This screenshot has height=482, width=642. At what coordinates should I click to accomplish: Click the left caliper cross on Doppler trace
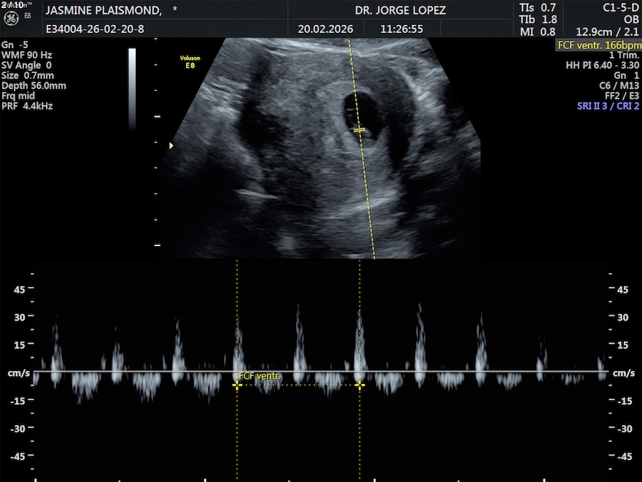click(x=237, y=385)
